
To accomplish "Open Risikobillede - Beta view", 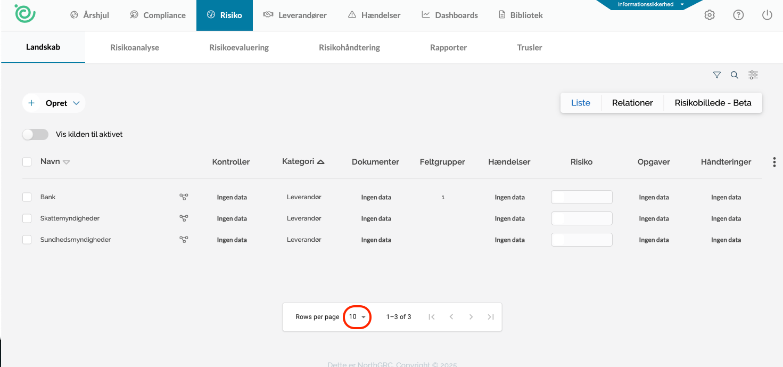I will coord(713,103).
